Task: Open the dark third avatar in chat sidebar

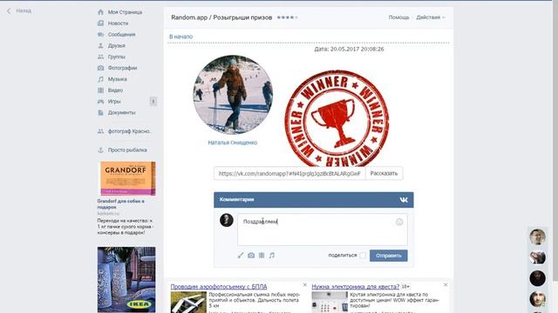Action: pyautogui.click(x=537, y=278)
